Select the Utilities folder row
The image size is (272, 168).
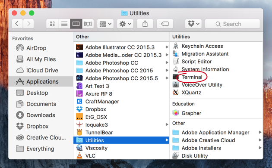coord(121,140)
